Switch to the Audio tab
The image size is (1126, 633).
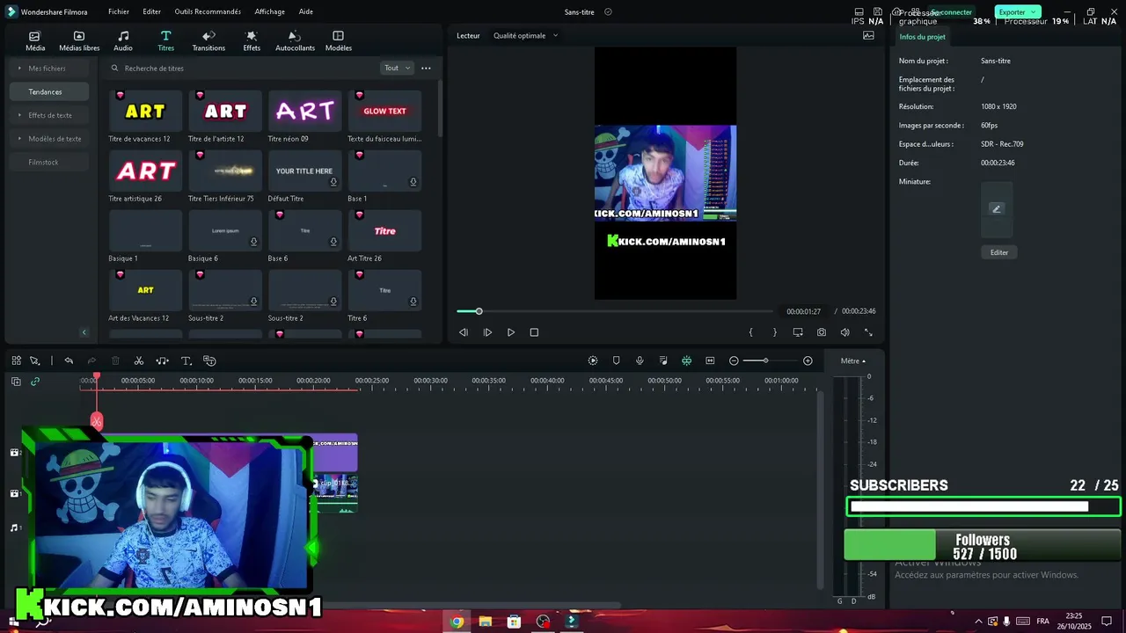123,41
